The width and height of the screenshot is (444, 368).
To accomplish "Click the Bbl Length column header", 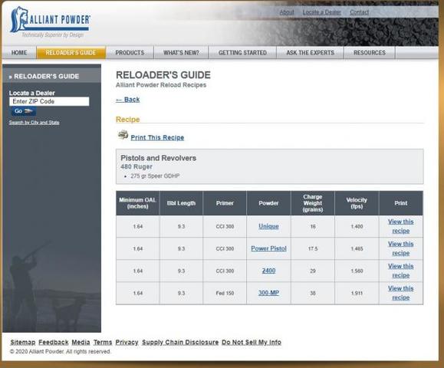I will point(181,203).
